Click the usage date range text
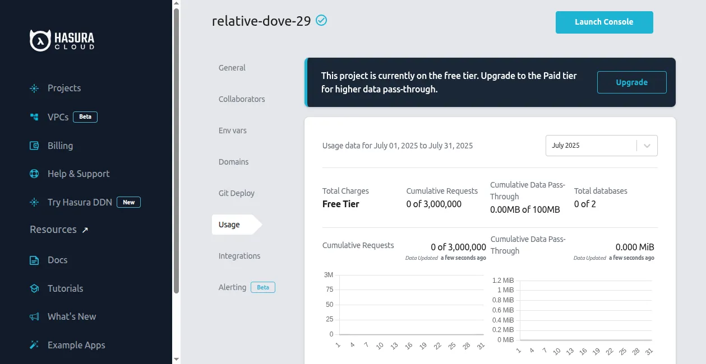 (398, 146)
